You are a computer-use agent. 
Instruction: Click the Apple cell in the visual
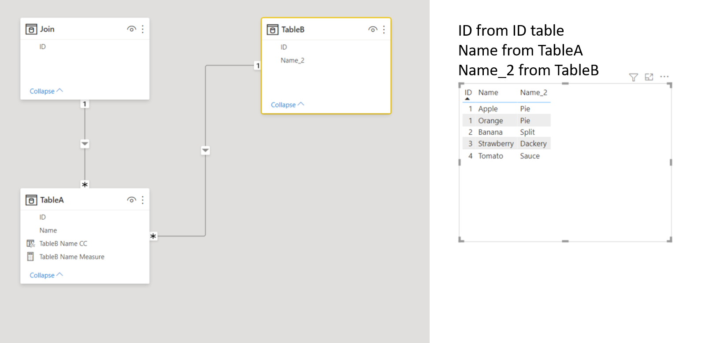[x=488, y=109]
